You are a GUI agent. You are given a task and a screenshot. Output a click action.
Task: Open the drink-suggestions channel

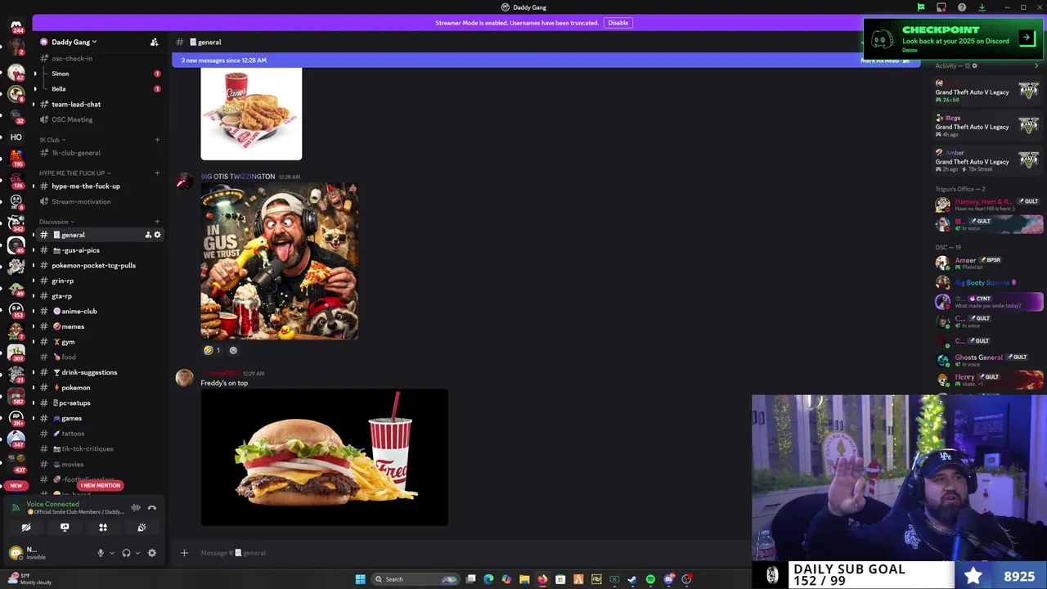pos(98,372)
